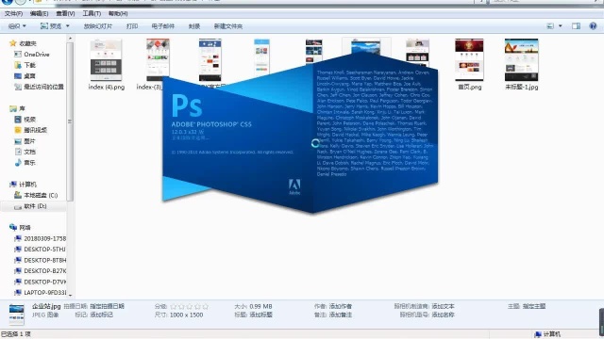604x339 pixels.
Task: Open the 文件(F) menu
Action: click(x=13, y=13)
